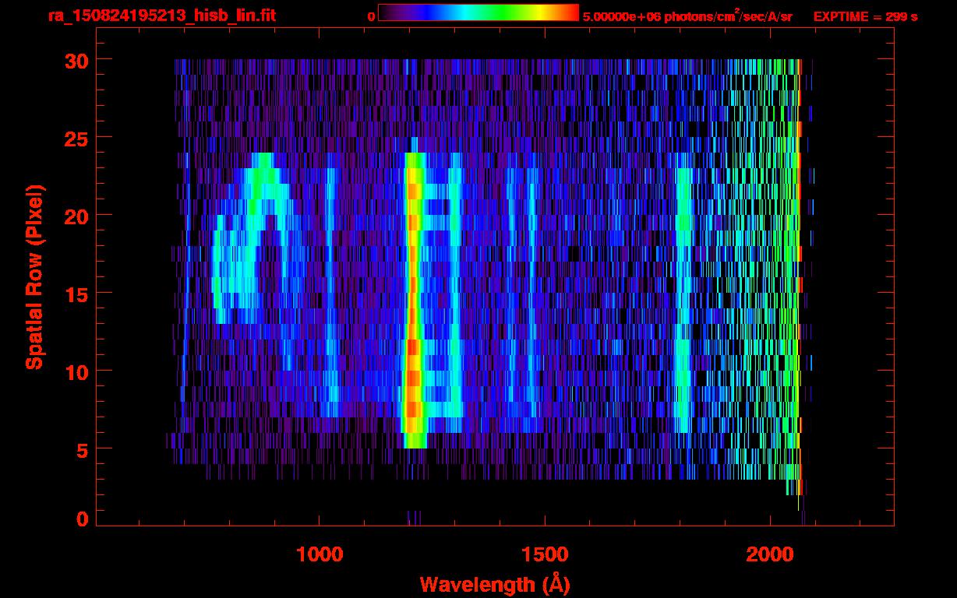Click the 1500 wavelength tick label
The height and width of the screenshot is (598, 957).
[544, 554]
